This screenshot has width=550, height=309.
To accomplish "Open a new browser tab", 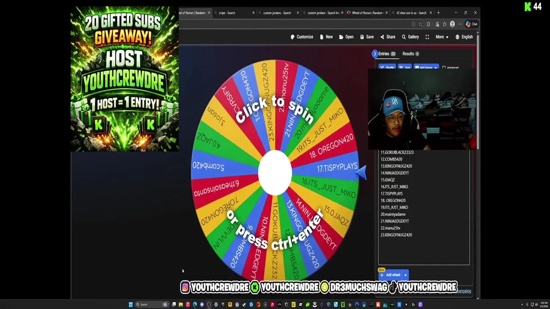I will pyautogui.click(x=438, y=13).
